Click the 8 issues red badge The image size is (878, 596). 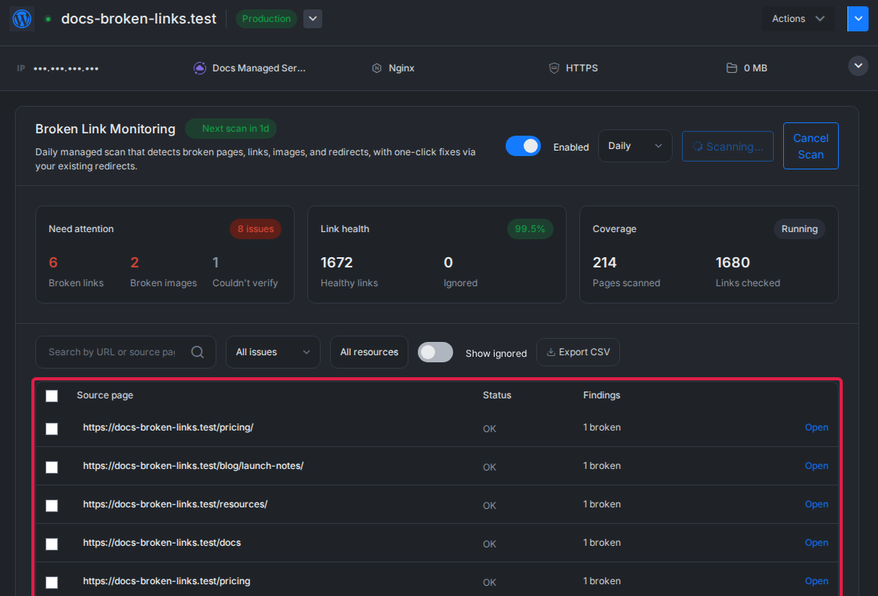[x=256, y=228]
